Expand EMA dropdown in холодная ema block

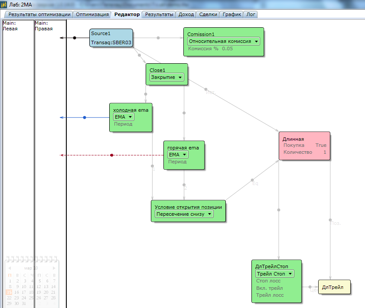124,117
